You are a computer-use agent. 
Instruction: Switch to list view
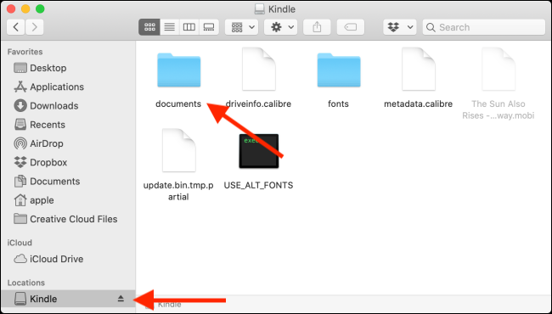(x=170, y=27)
